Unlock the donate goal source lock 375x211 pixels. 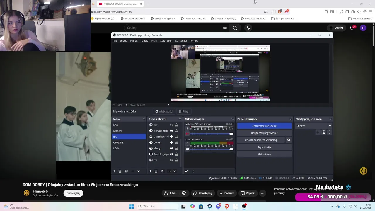176,131
